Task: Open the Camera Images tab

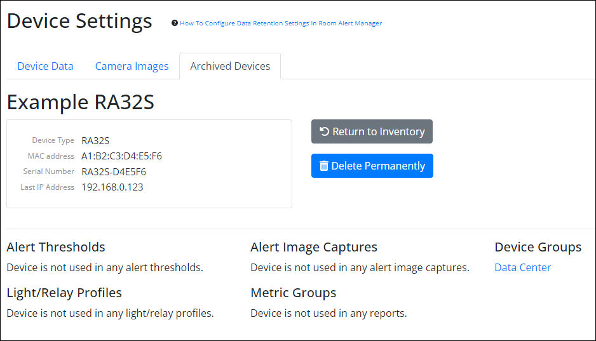Action: click(132, 66)
